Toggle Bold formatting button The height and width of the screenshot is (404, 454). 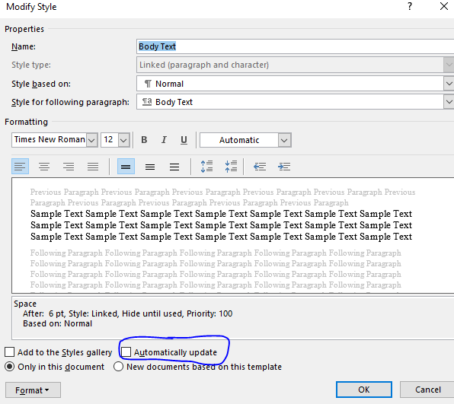tap(144, 140)
